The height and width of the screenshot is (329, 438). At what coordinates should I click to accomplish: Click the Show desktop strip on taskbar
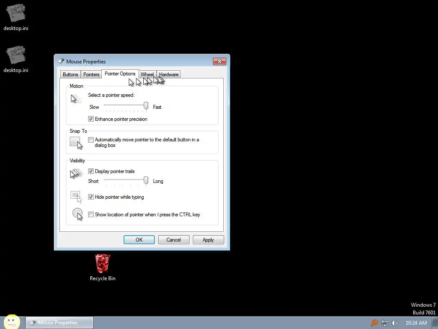(x=435, y=323)
